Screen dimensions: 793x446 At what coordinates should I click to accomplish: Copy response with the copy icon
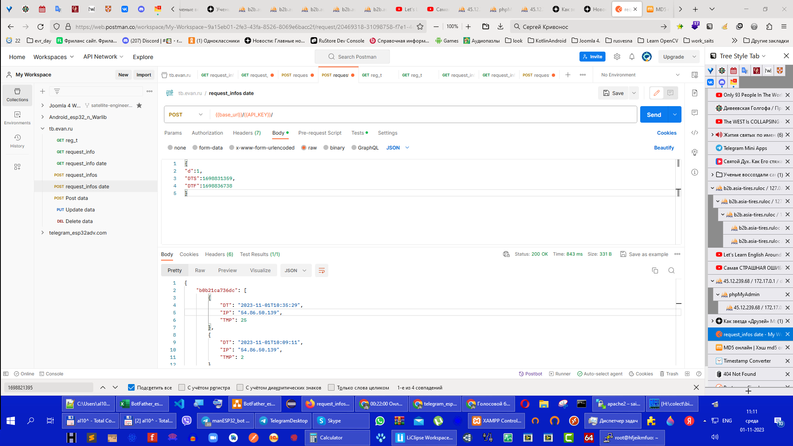[655, 270]
